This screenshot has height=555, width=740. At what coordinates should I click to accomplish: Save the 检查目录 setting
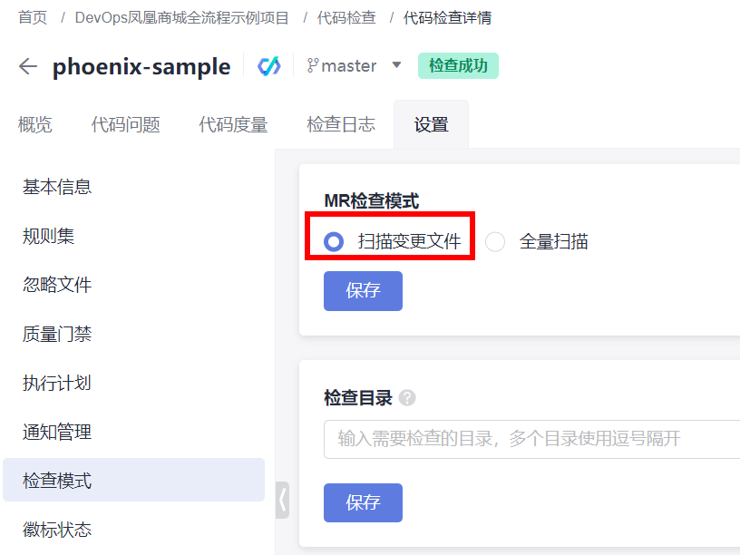click(363, 502)
